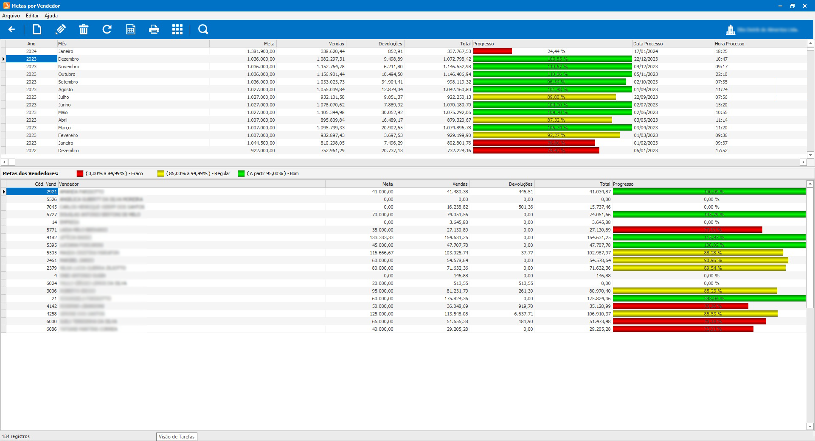Open the Editar menu
815x441 pixels.
[32, 16]
